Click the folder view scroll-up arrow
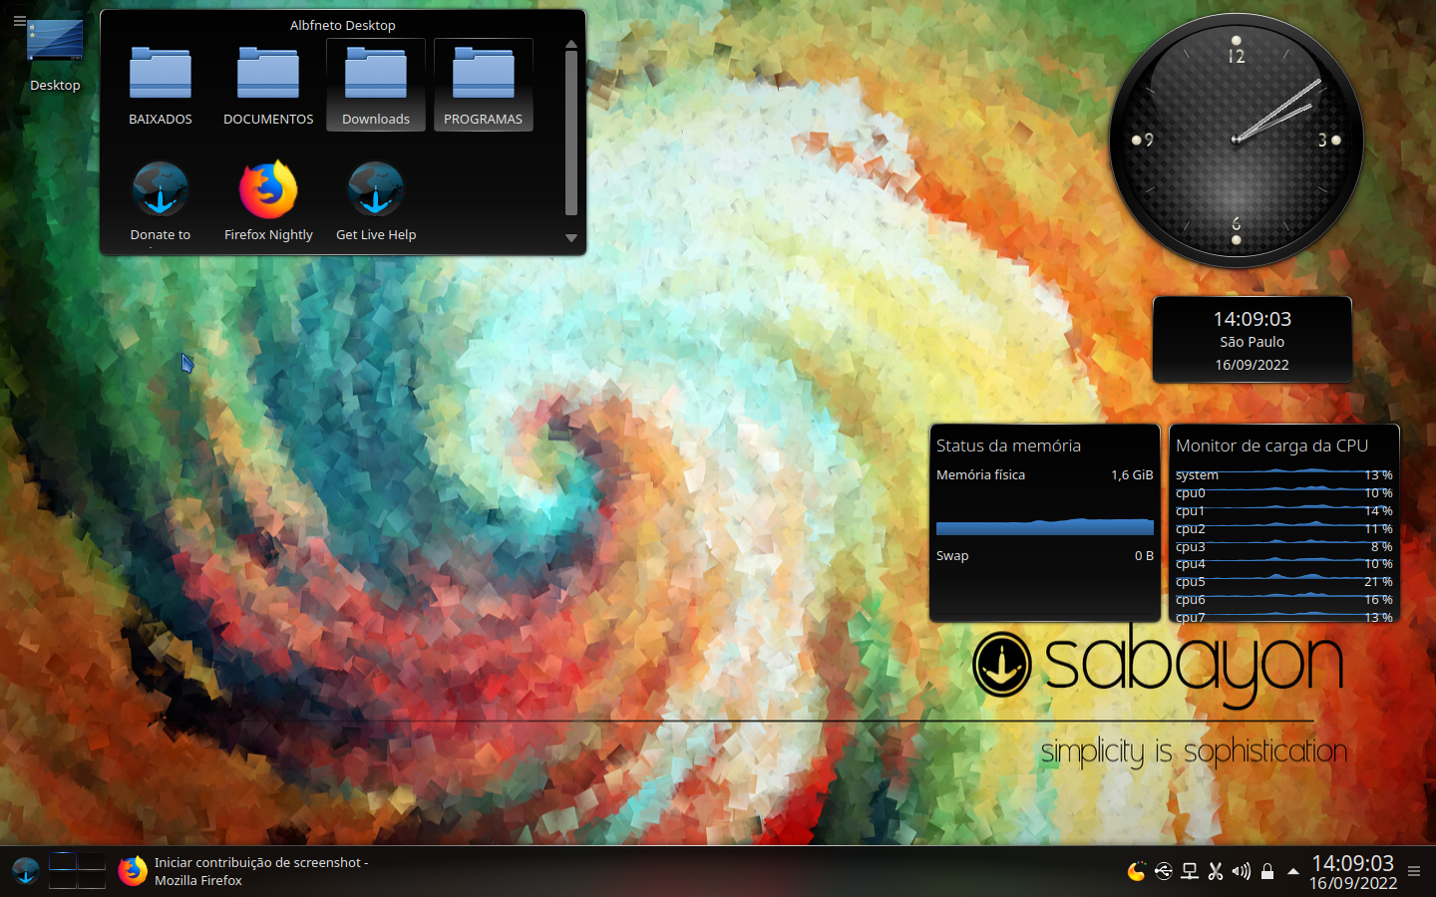This screenshot has height=897, width=1436. [571, 44]
